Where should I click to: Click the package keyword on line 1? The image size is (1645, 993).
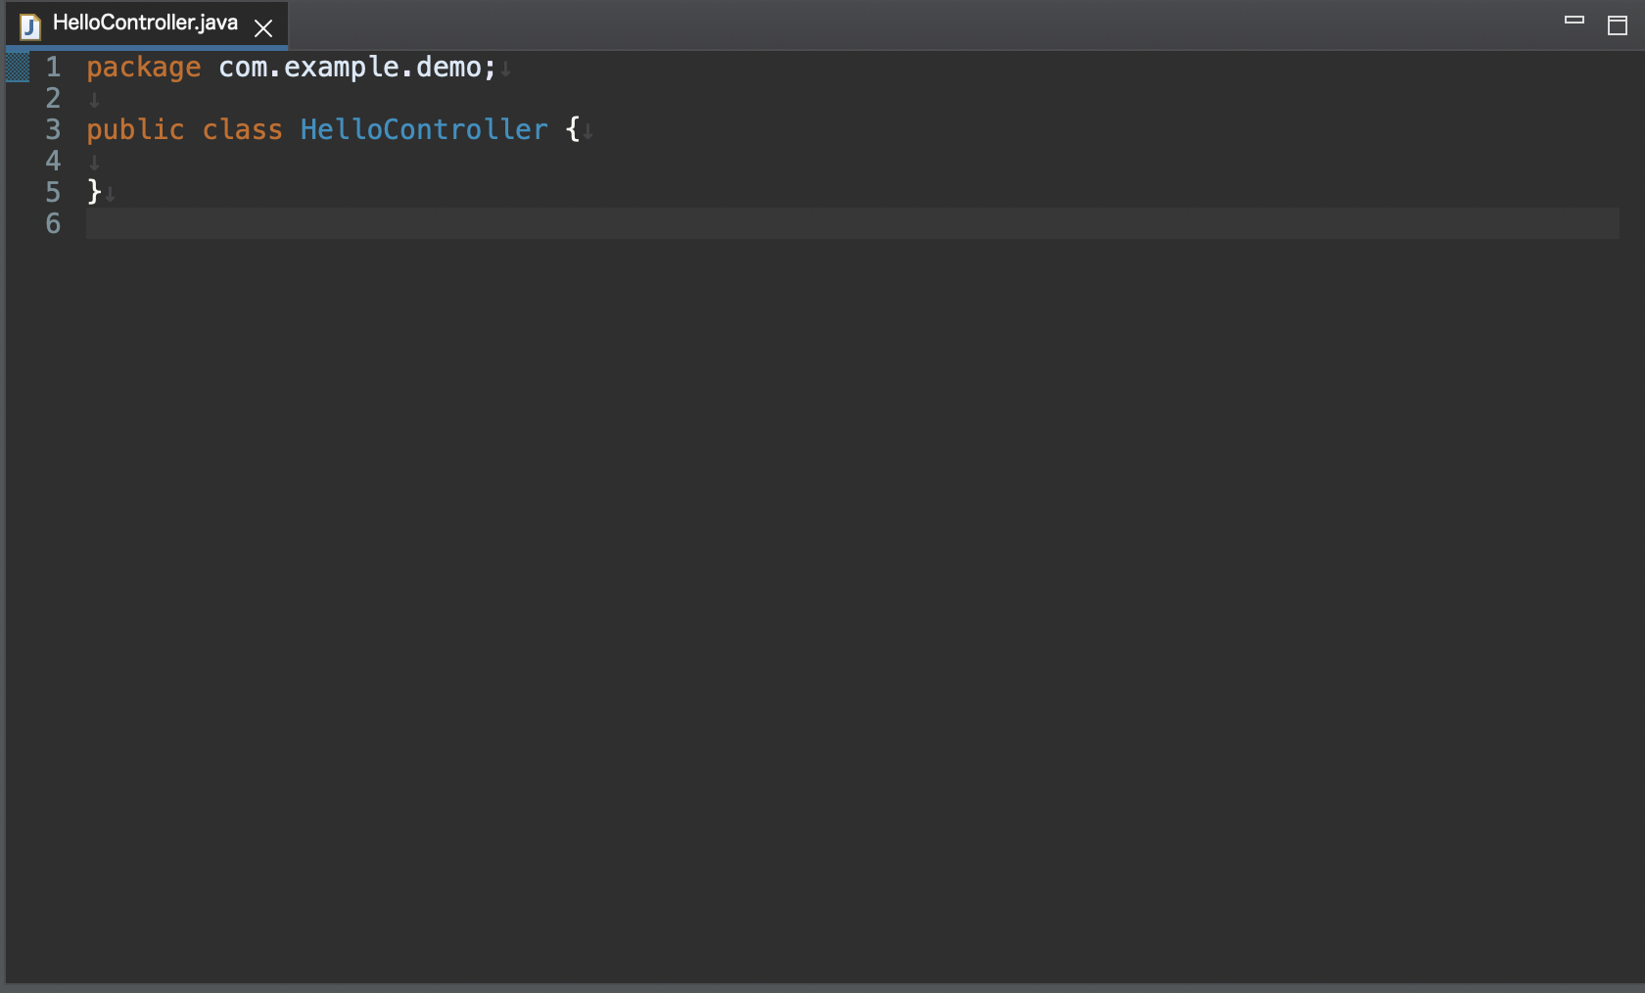click(x=143, y=67)
